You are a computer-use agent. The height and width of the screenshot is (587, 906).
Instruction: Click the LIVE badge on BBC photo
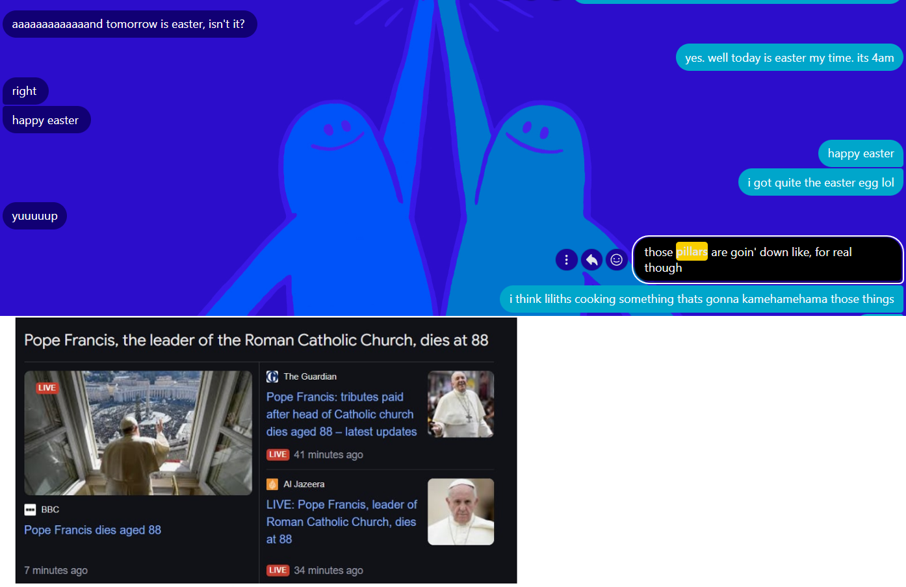(47, 388)
